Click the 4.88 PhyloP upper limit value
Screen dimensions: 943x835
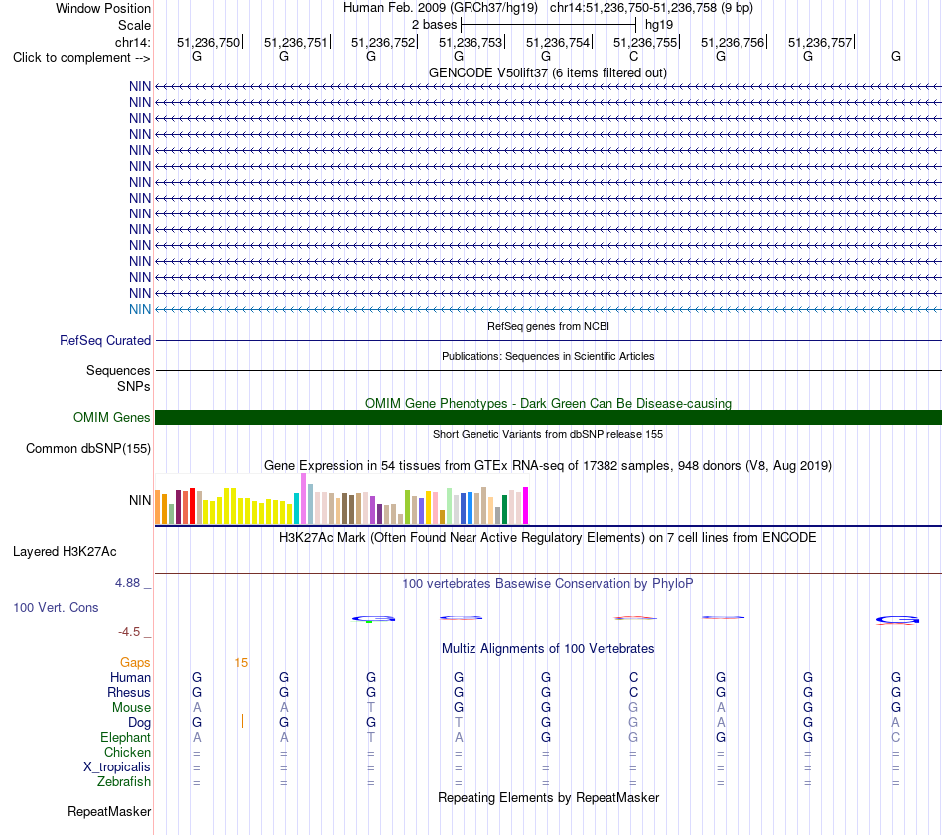[127, 583]
